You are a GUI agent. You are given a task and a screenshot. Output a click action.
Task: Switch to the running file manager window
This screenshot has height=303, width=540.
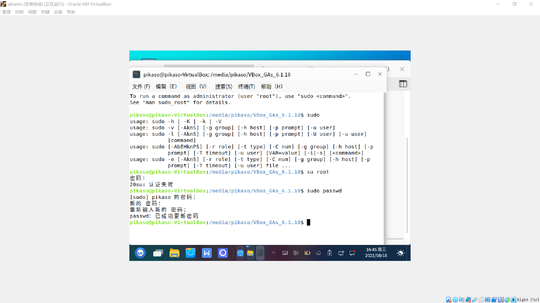tap(250, 253)
